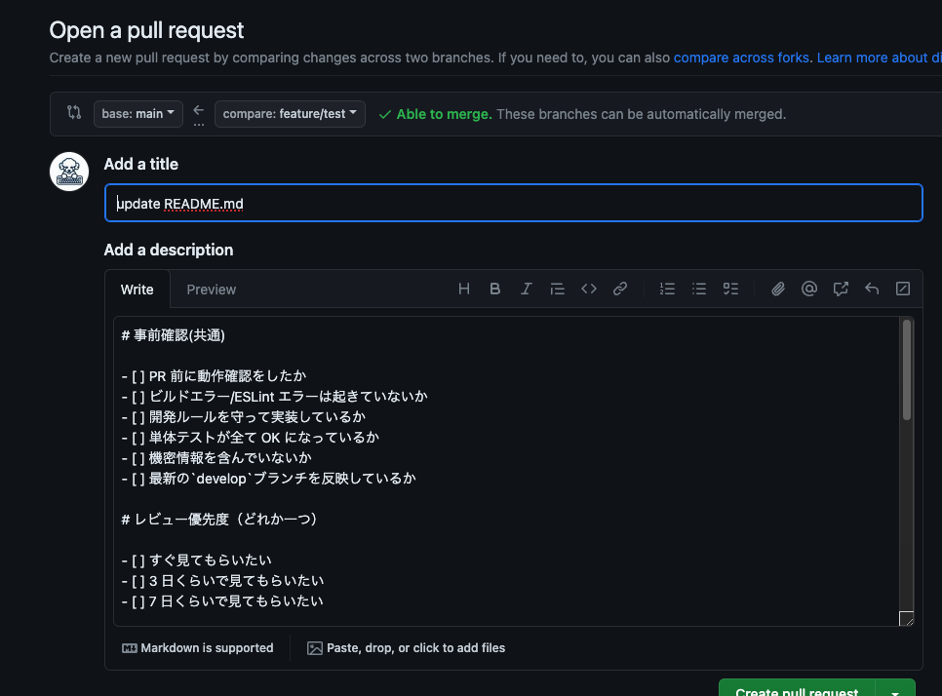Apply heading formatting in the description toolbar
The image size is (942, 696).
pos(463,289)
